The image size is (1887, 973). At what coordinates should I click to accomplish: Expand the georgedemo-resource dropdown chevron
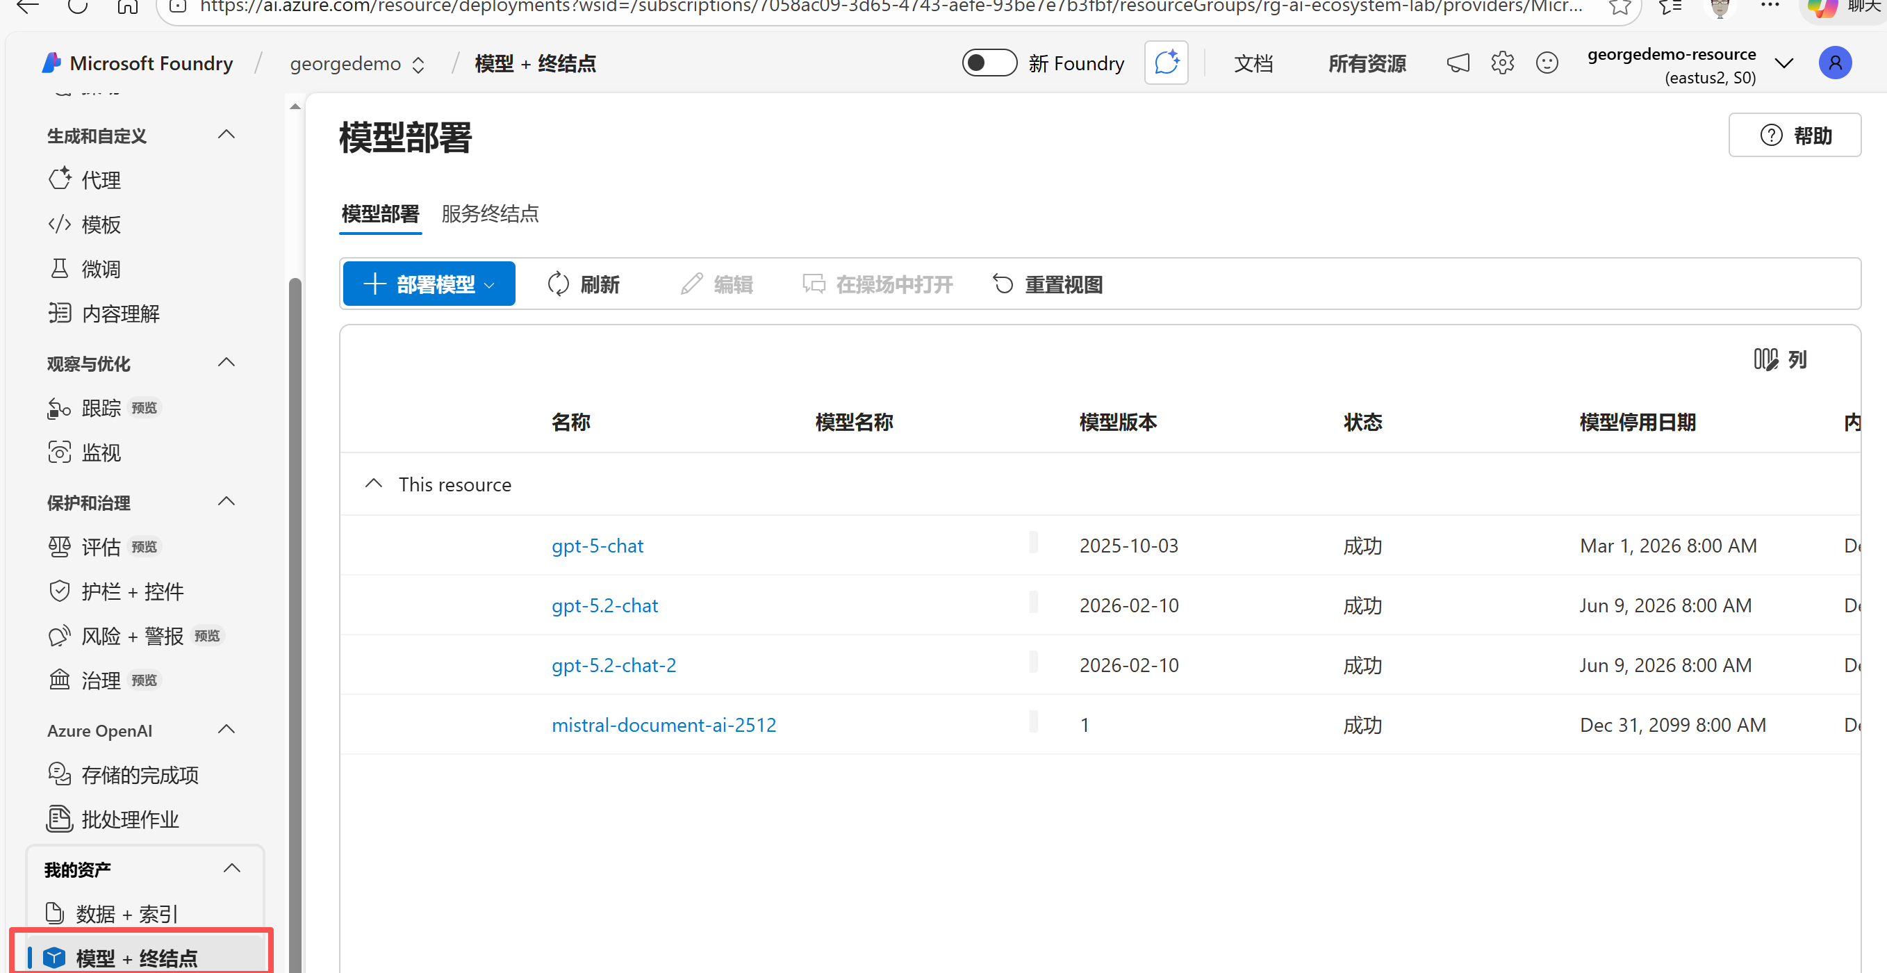(1783, 64)
